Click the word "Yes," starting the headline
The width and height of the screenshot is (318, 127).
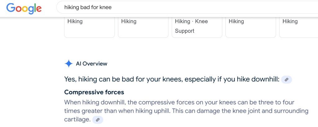coord(70,80)
